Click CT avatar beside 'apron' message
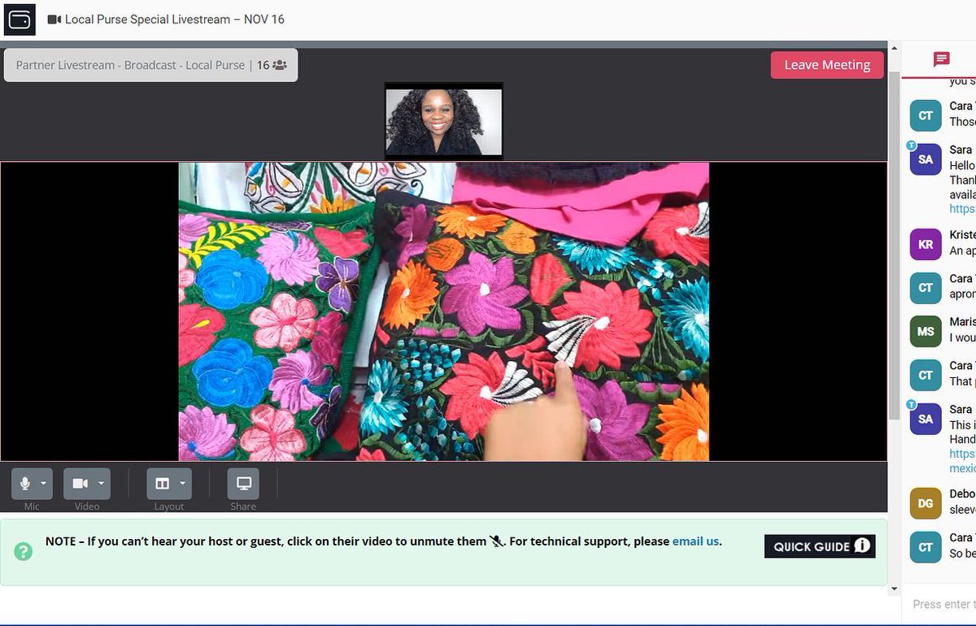 (926, 288)
